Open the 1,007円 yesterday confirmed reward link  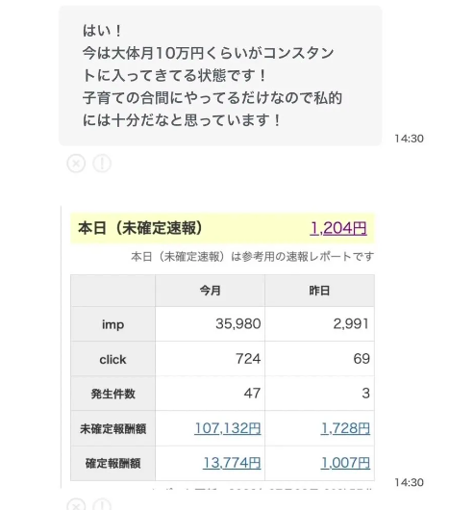coord(345,463)
